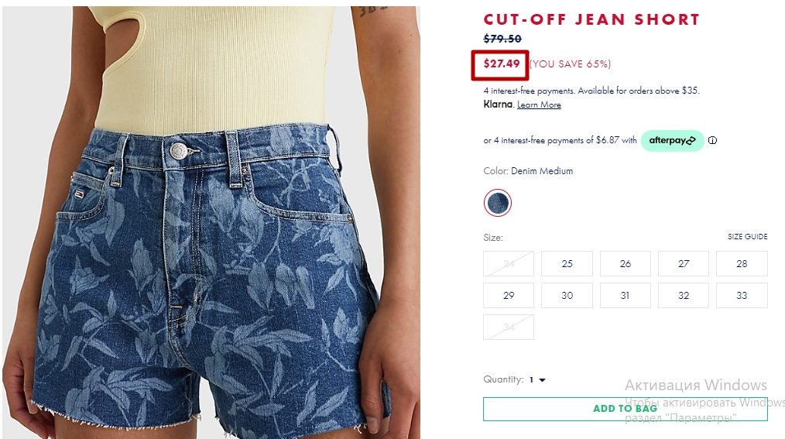Click the ADD TO BAG button
The image size is (785, 439).
tap(626, 409)
